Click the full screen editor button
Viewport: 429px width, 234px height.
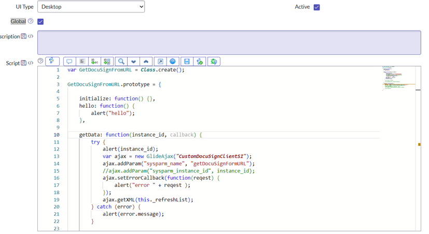160,62
